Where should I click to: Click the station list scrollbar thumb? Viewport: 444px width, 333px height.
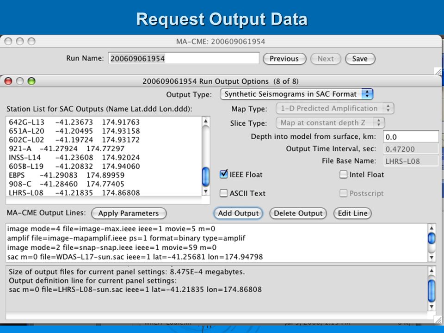click(205, 177)
